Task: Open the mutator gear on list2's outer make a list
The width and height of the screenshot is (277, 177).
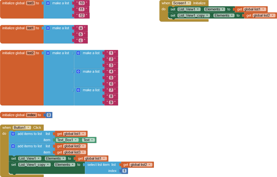Action: click(48, 53)
